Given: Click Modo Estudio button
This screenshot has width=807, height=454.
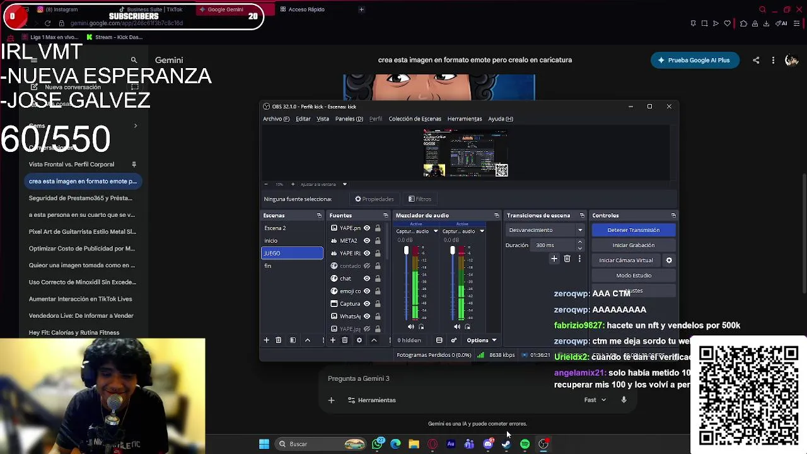Looking at the screenshot, I should point(634,276).
